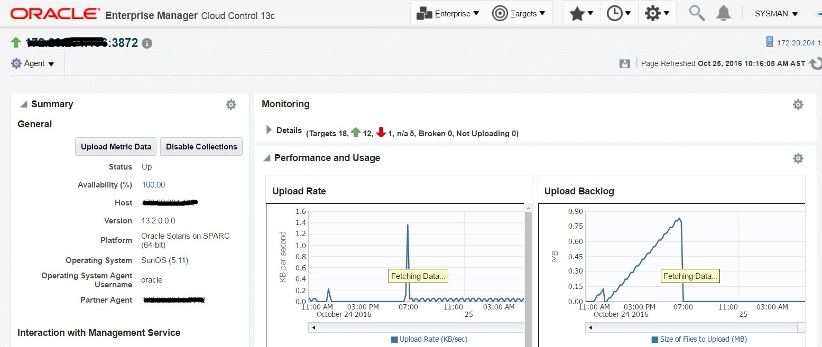Open the Performance and Usage gear options

pos(798,158)
